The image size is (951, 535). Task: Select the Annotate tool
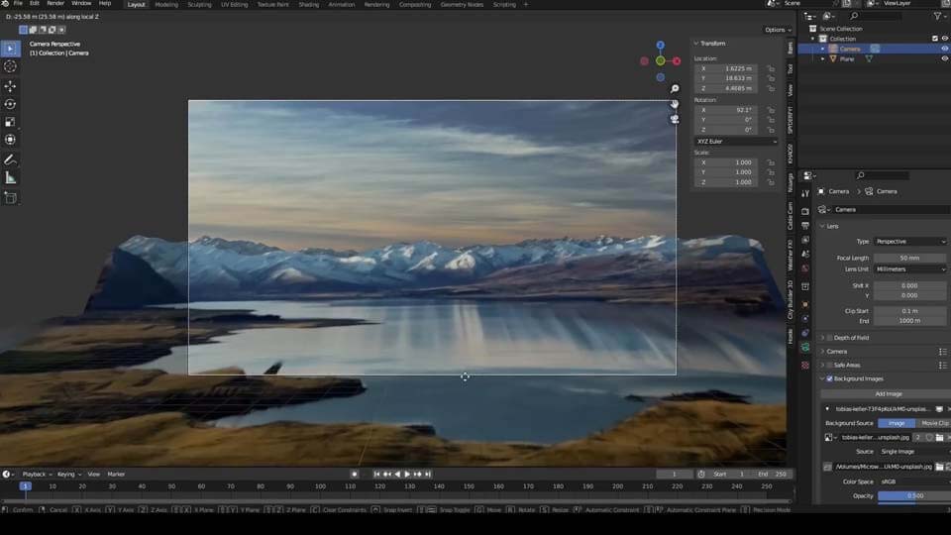(x=10, y=160)
